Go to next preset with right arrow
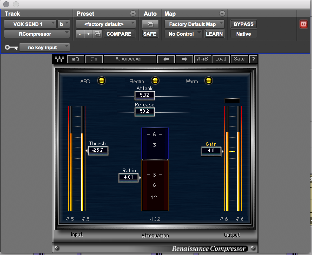The image size is (312, 255). (x=184, y=59)
